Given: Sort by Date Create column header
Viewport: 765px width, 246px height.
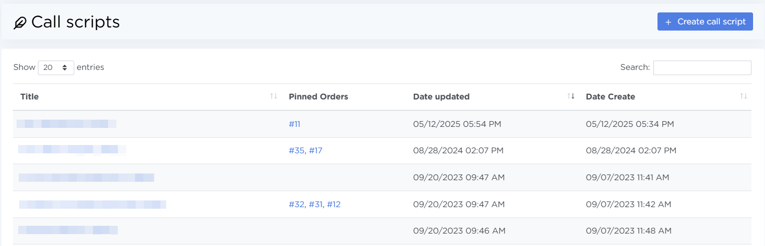Looking at the screenshot, I should [x=610, y=97].
